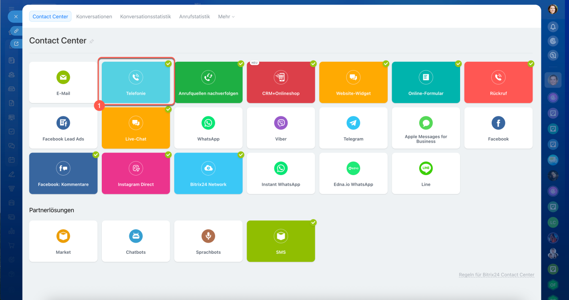Select the Line messenger tile
Screen dimensions: 569x300
426,173
